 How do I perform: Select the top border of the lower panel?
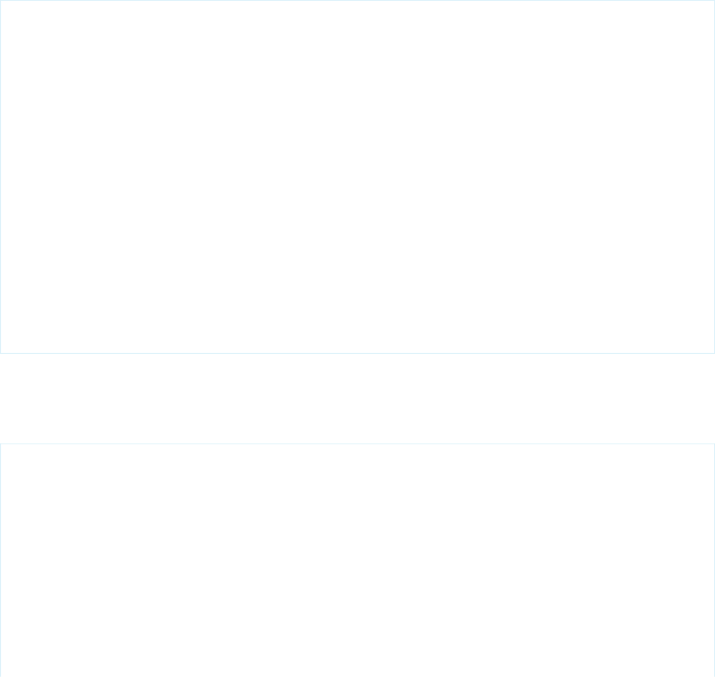click(x=357, y=444)
